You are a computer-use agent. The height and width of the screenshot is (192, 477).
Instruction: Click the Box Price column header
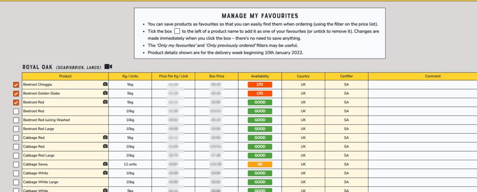217,76
